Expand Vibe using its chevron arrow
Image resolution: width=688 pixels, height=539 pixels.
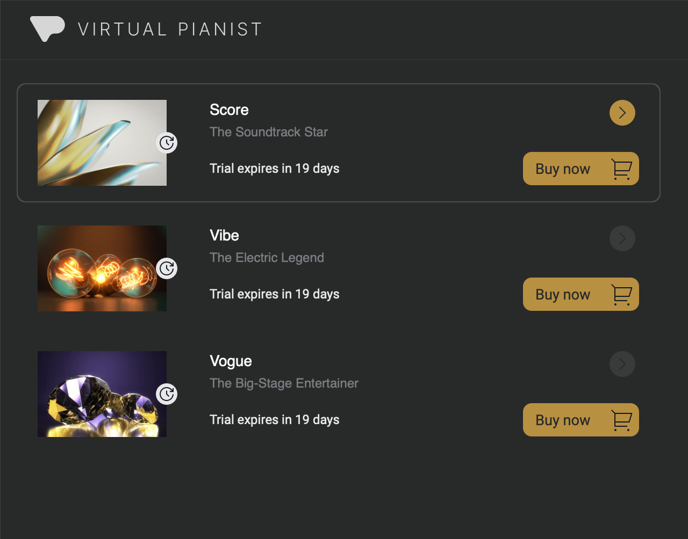click(622, 238)
